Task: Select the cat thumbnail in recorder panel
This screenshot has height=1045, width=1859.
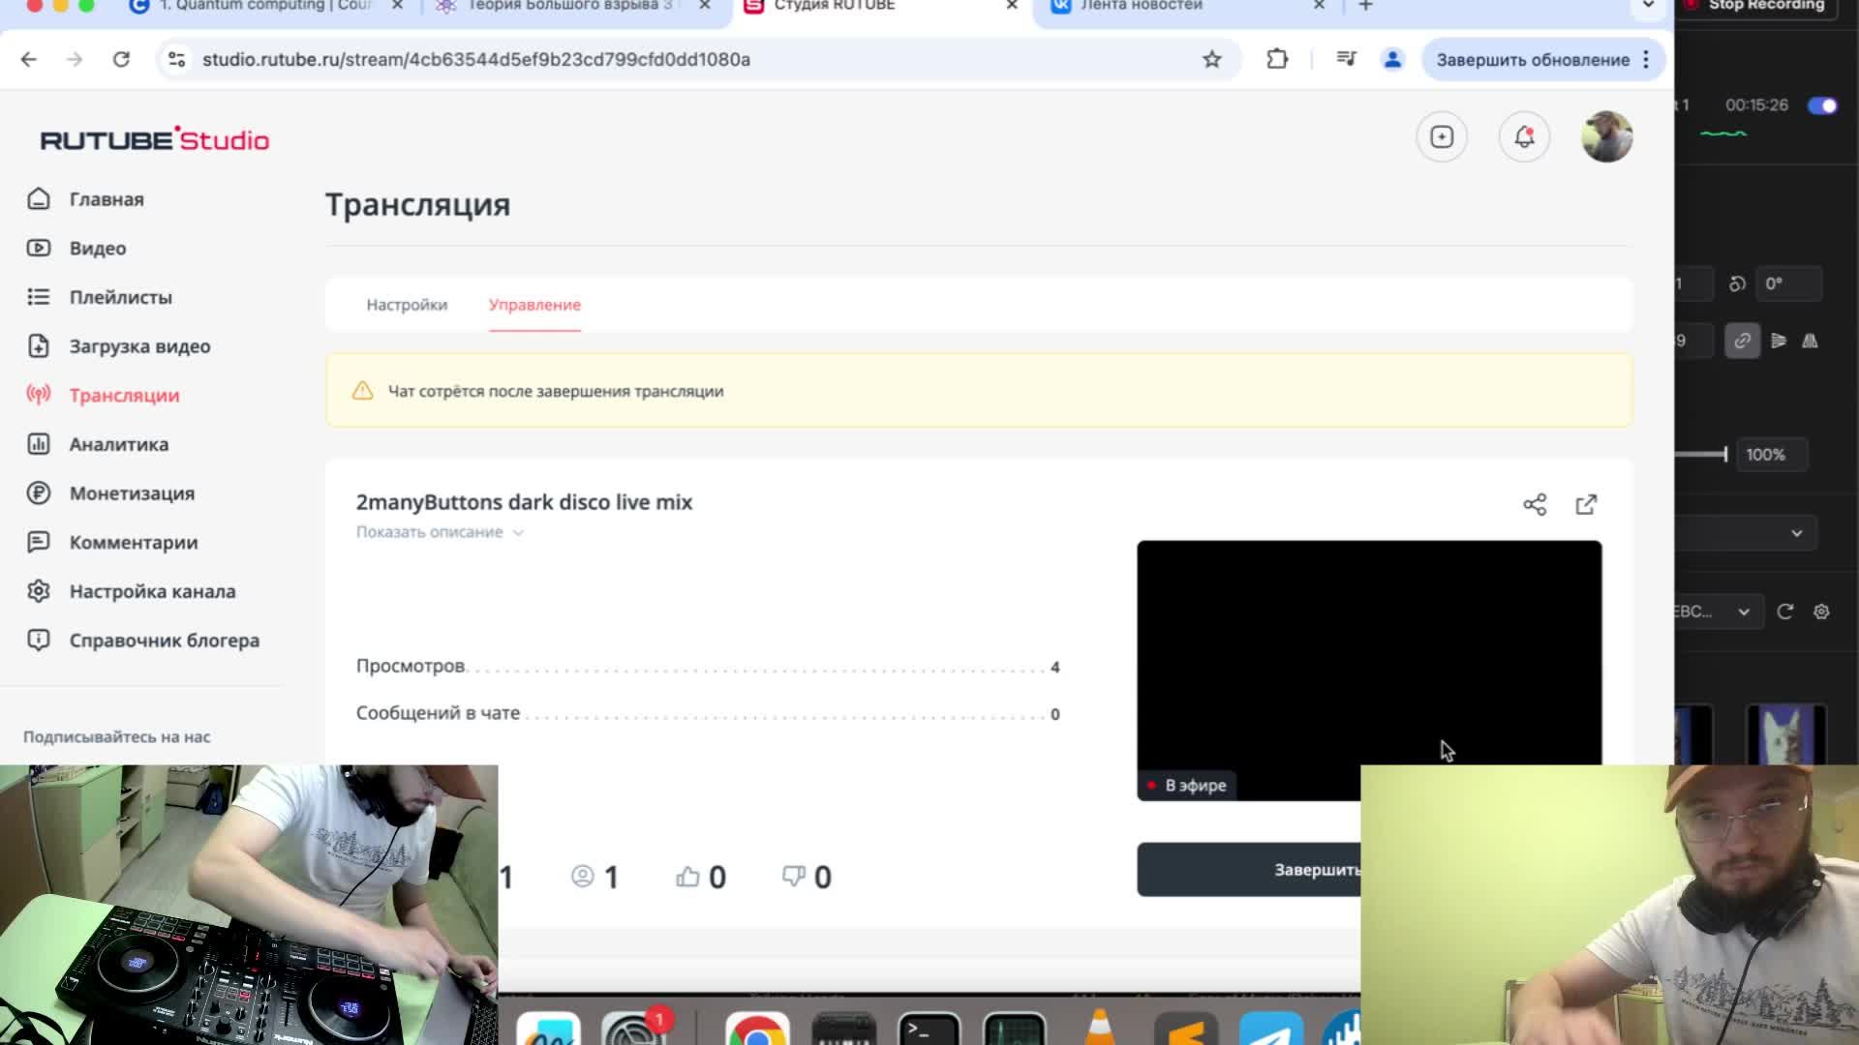Action: point(1786,734)
